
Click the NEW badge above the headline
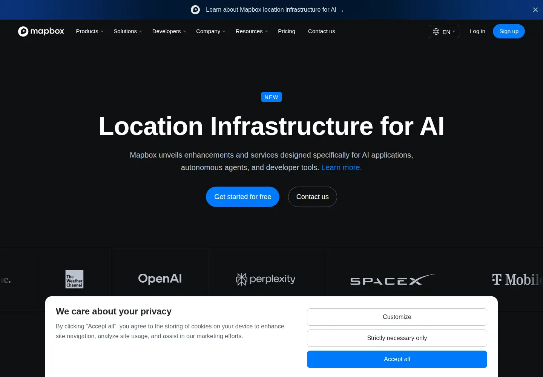point(271,97)
